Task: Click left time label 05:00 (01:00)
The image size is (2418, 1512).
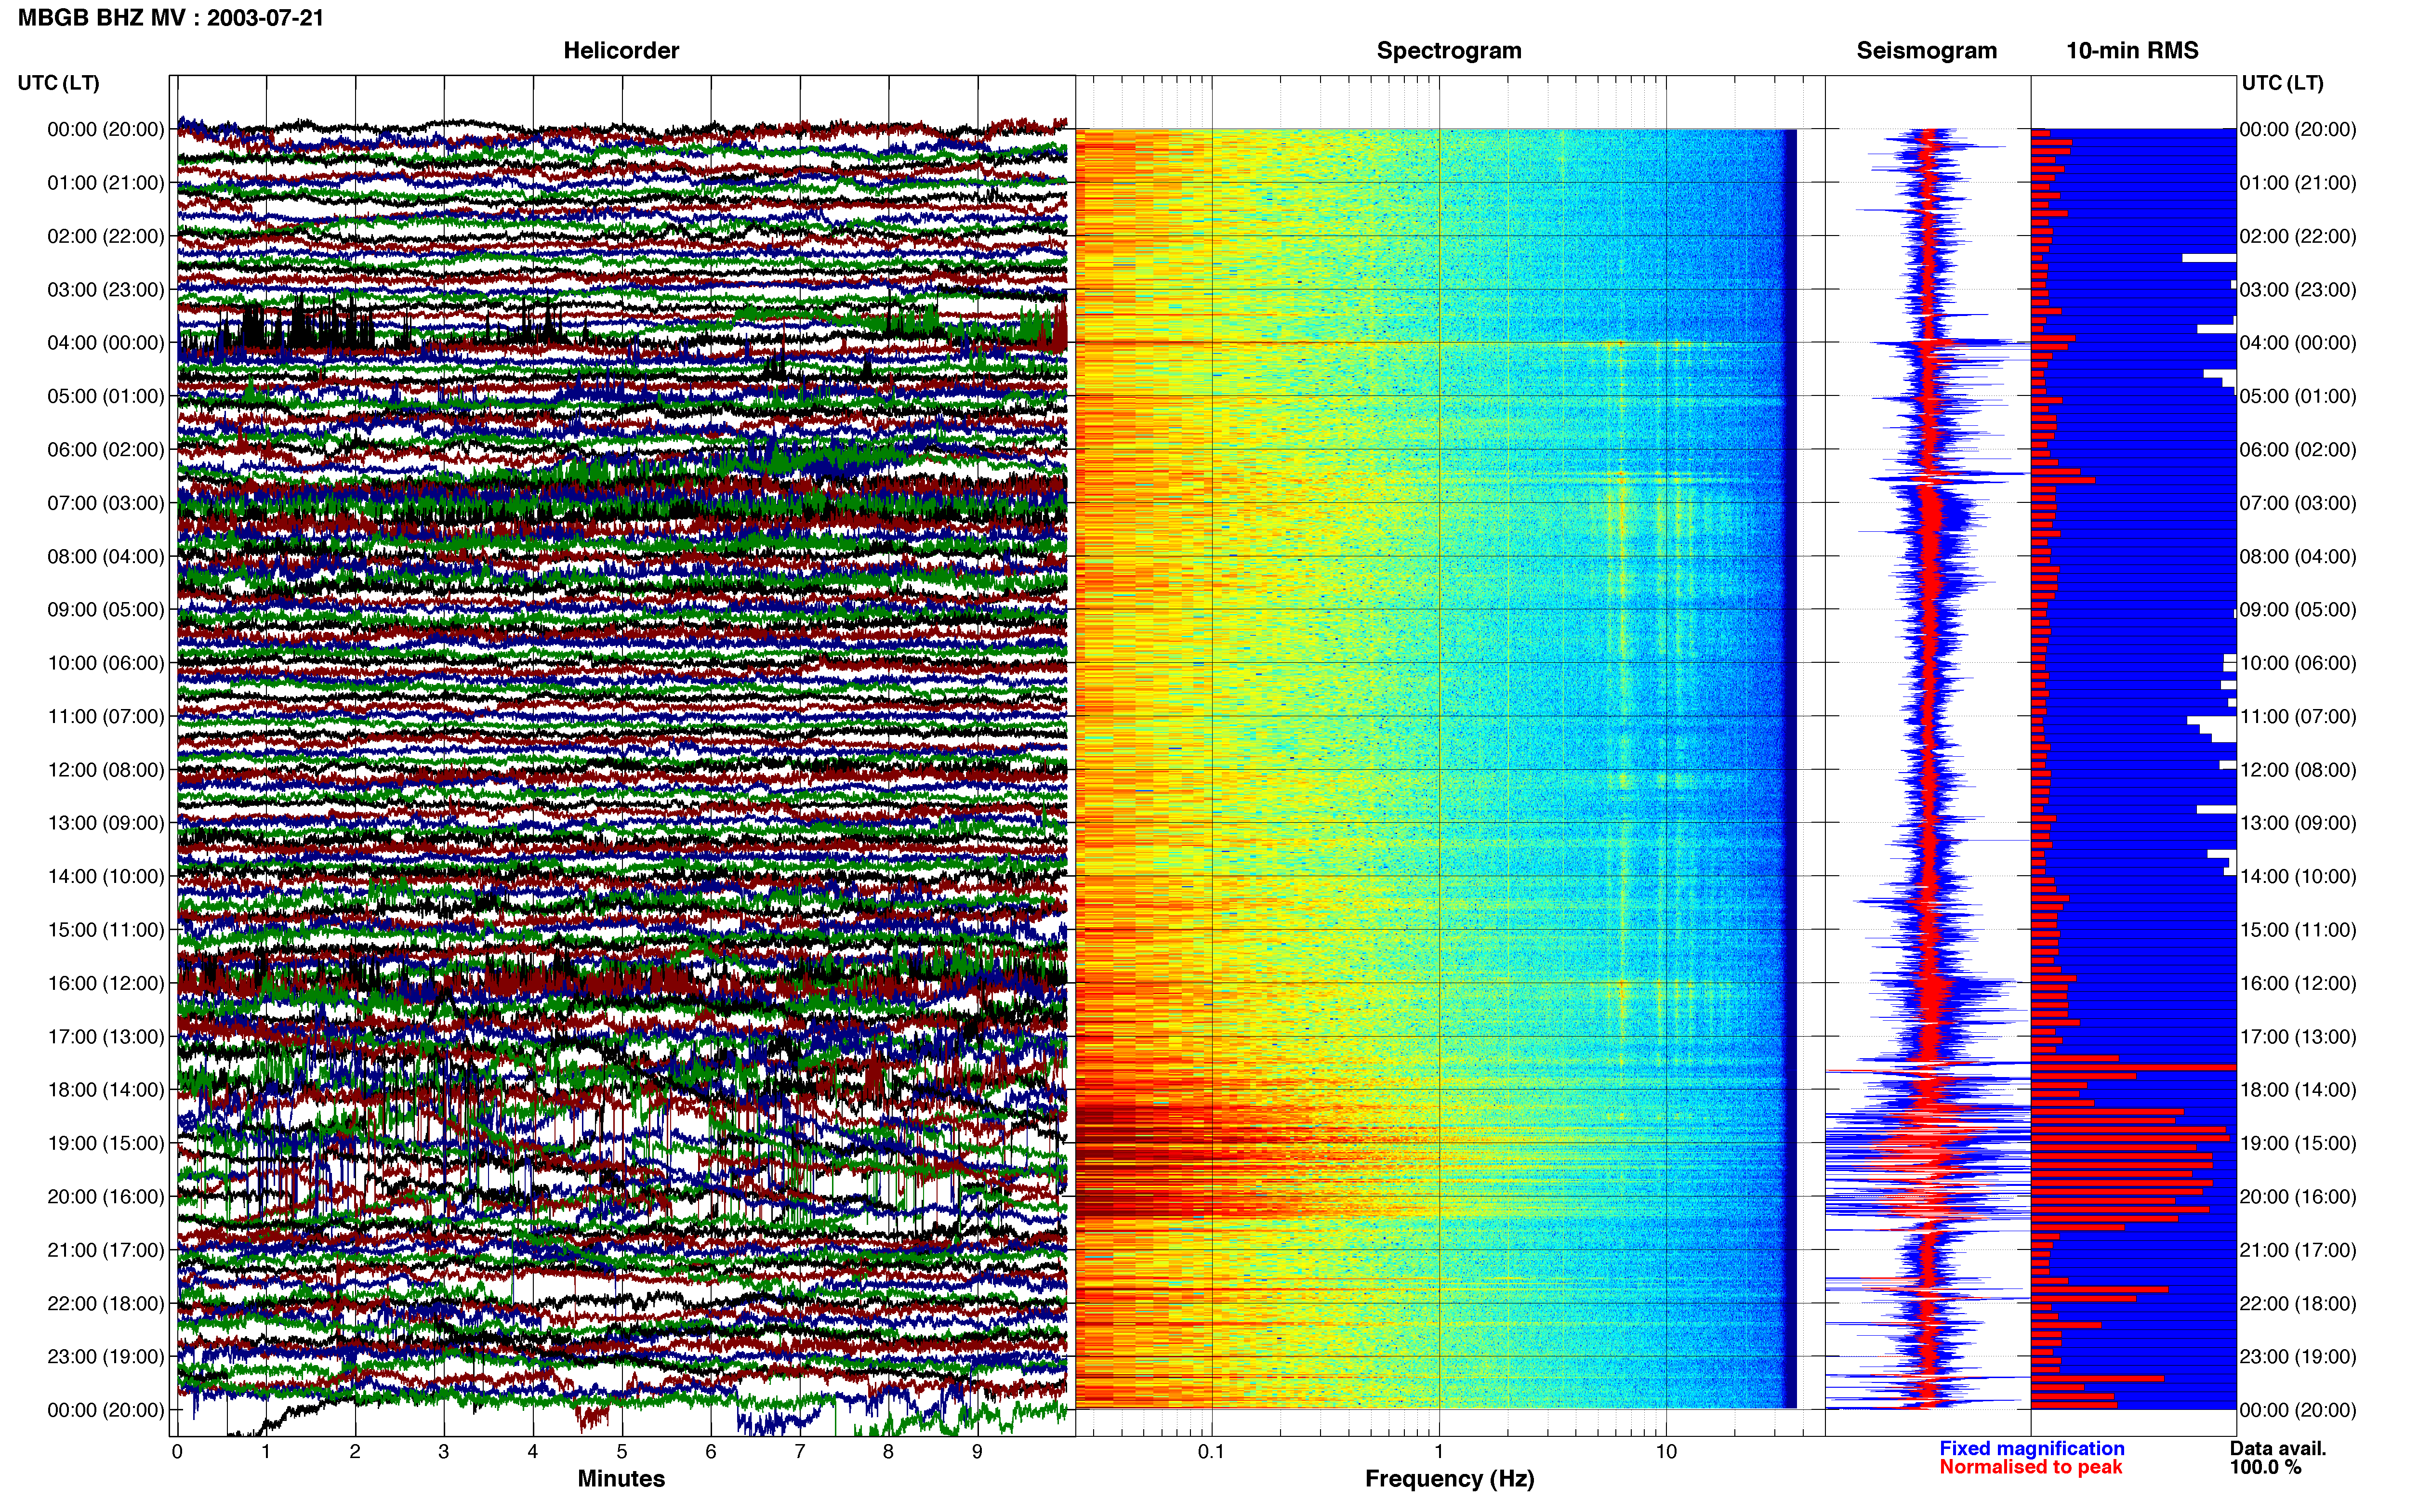Action: pos(106,396)
